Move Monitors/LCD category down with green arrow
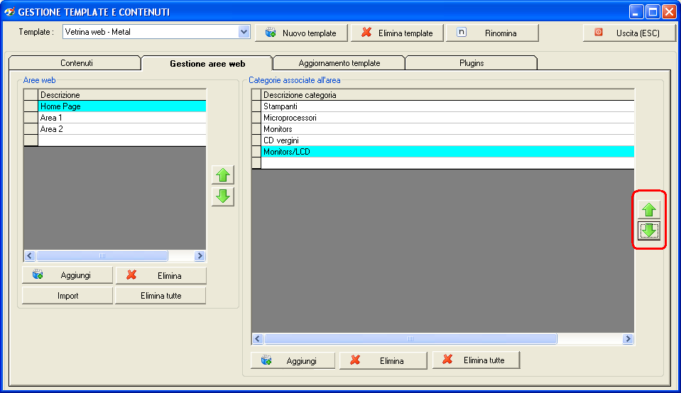 [x=649, y=231]
